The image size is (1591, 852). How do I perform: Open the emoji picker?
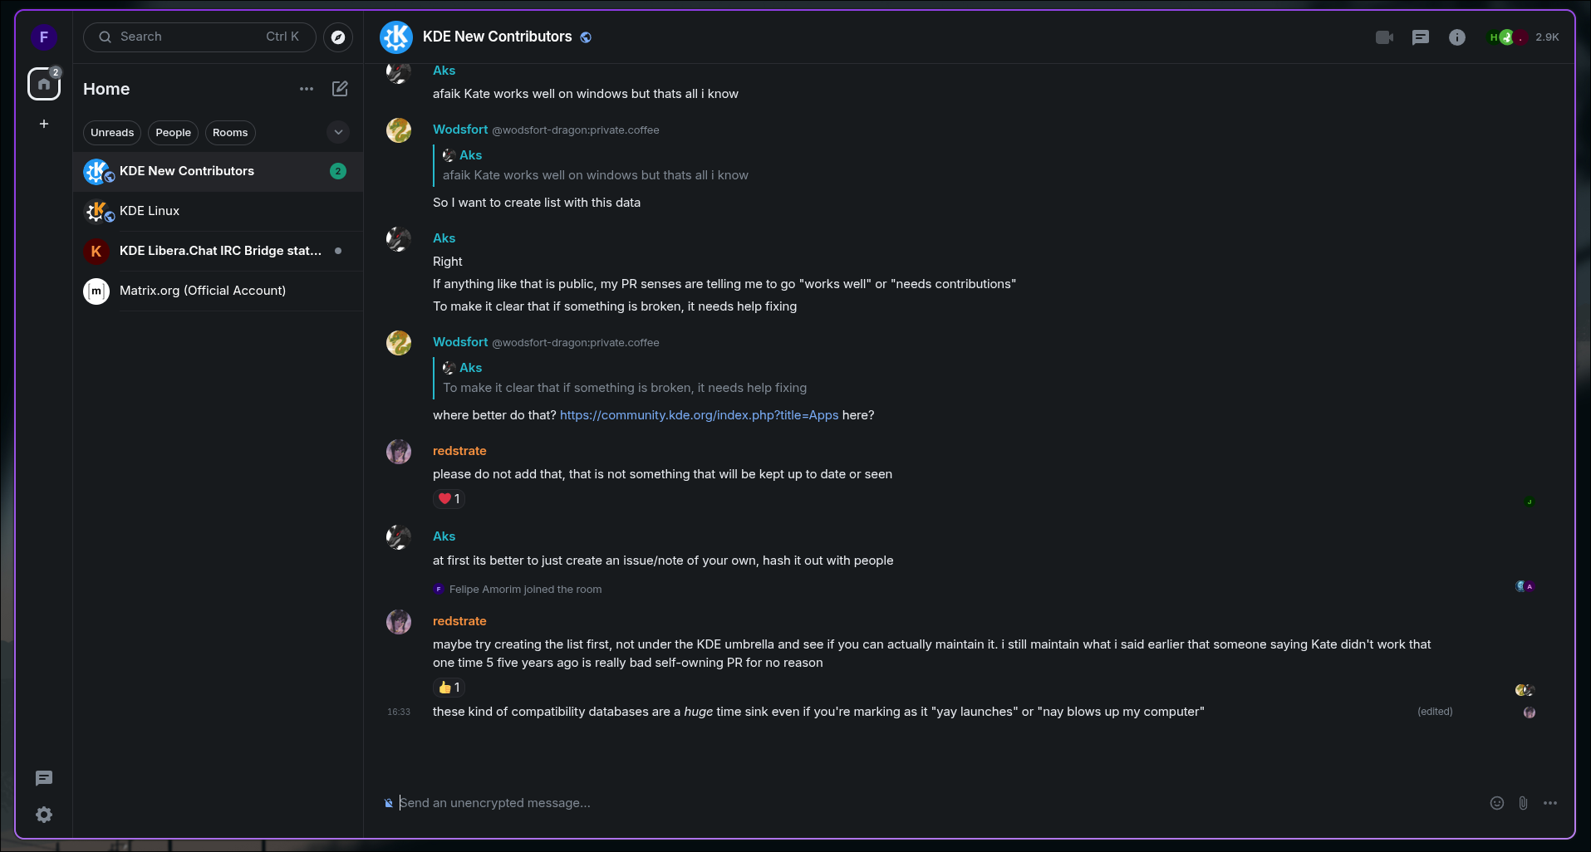coord(1497,803)
